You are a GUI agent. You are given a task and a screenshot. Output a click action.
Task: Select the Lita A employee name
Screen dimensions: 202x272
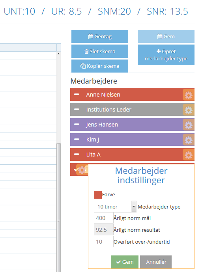[94, 155]
